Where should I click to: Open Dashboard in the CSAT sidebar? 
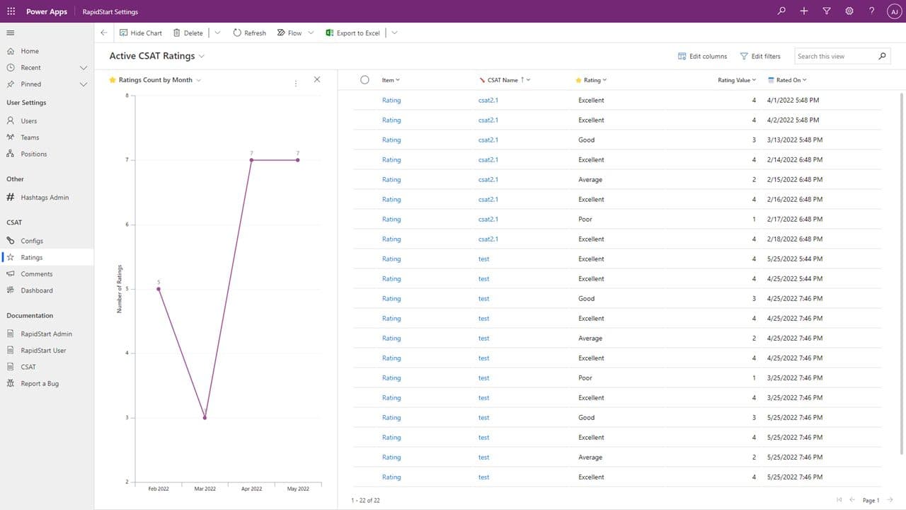pos(36,290)
